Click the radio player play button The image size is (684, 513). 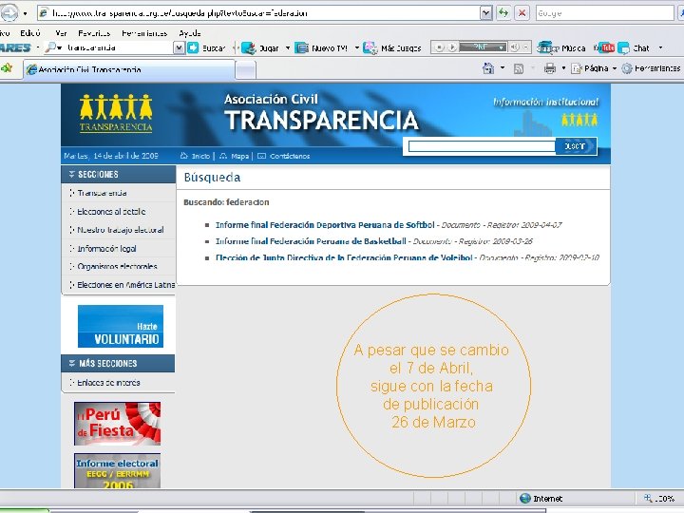pyautogui.click(x=453, y=47)
